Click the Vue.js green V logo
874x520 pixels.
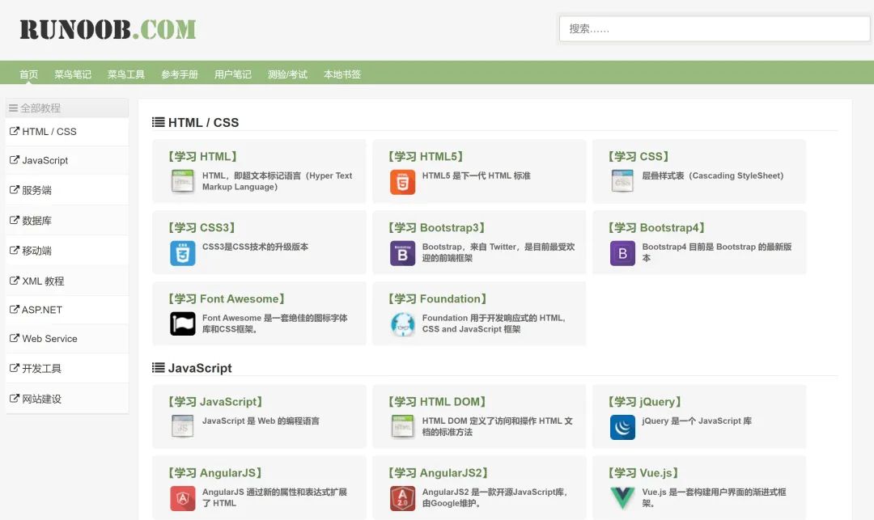[x=622, y=498]
